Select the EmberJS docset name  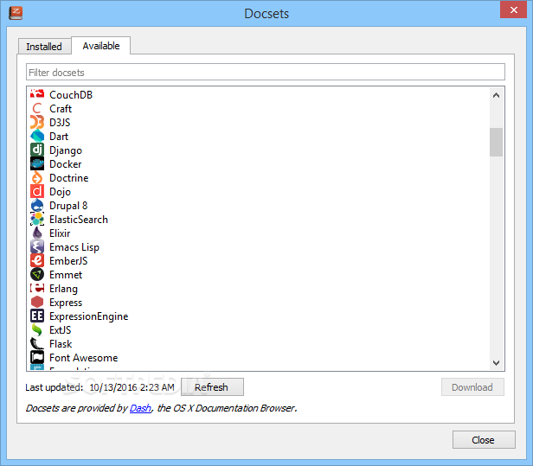(68, 261)
